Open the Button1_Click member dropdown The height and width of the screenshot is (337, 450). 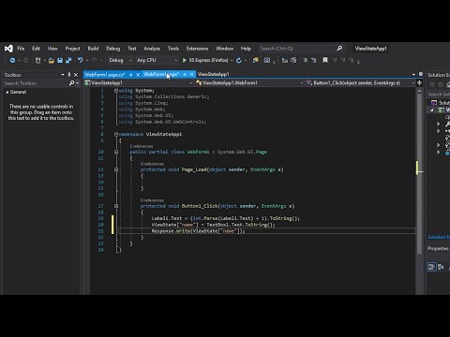pos(413,83)
